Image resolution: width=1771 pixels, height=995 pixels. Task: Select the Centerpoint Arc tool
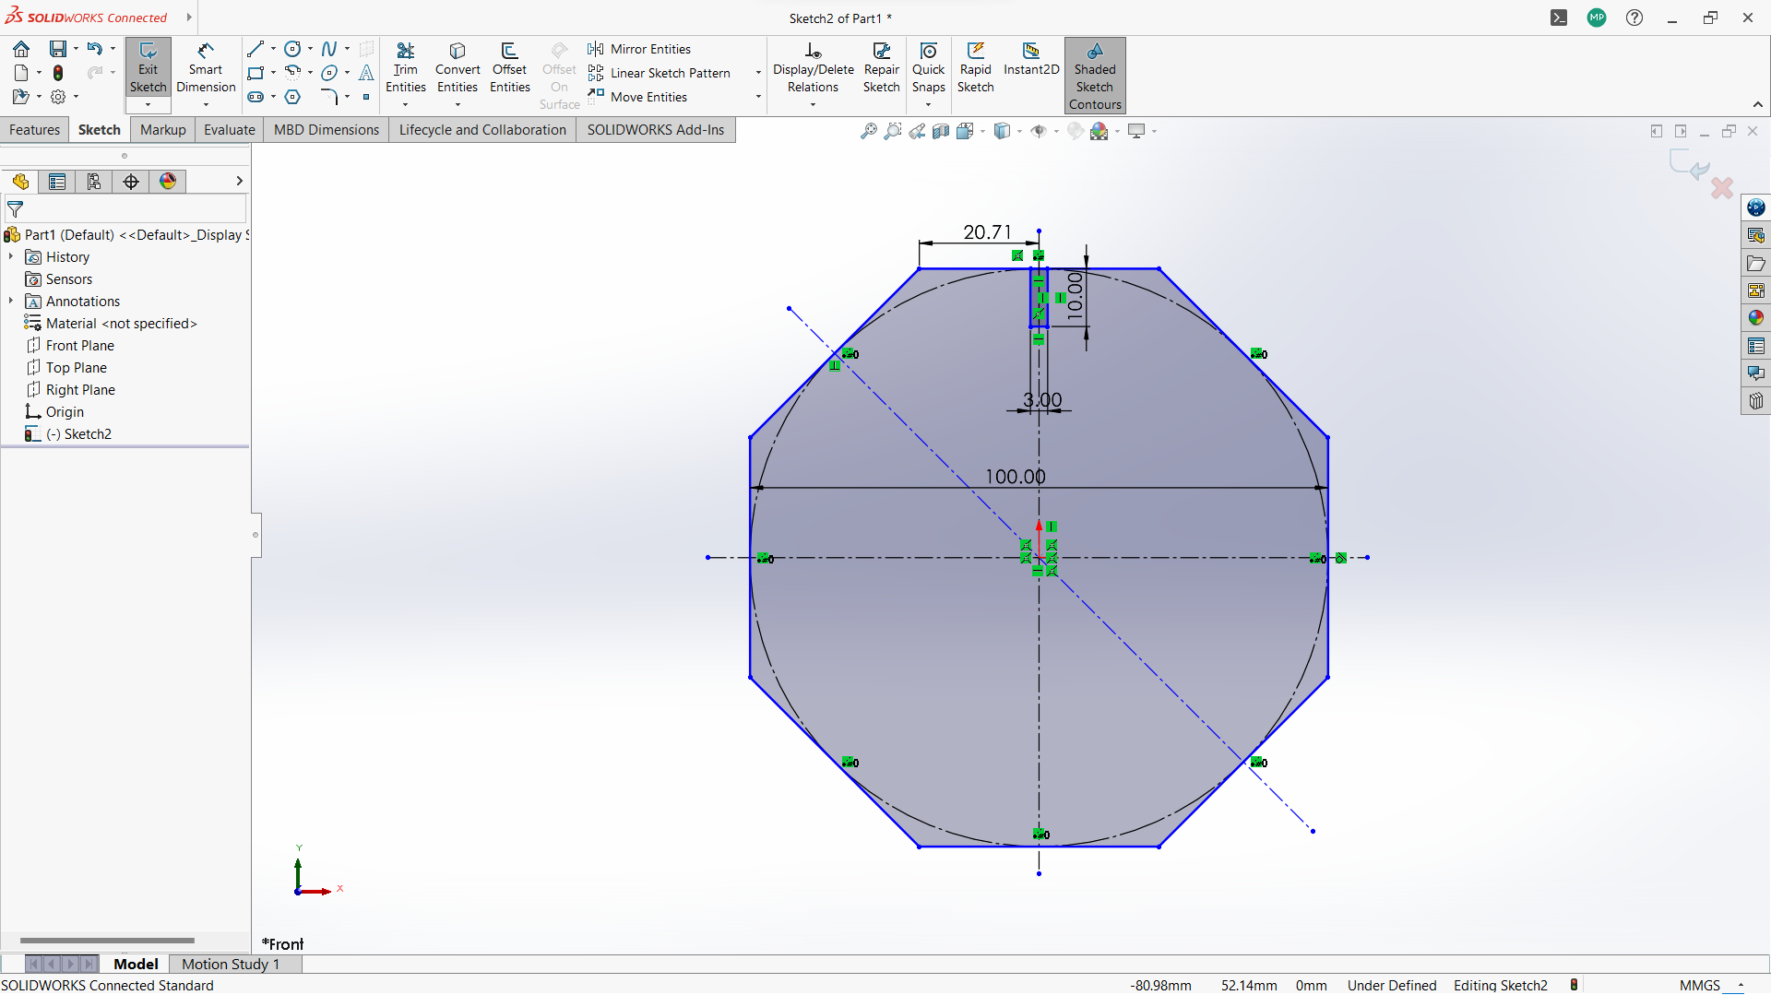click(x=292, y=73)
